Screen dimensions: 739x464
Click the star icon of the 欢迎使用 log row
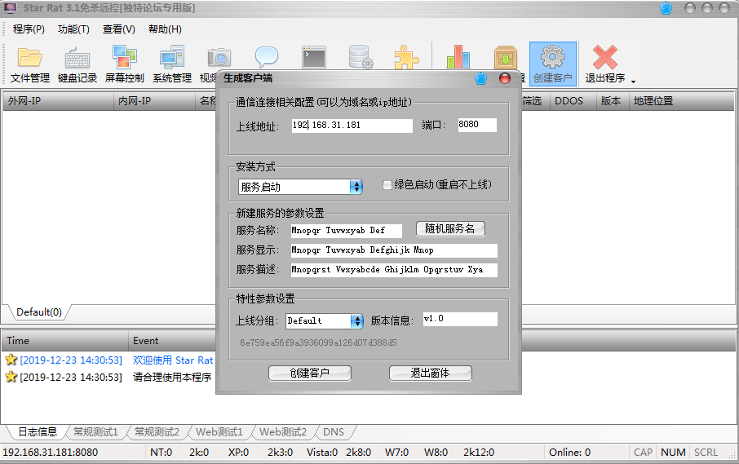click(11, 360)
